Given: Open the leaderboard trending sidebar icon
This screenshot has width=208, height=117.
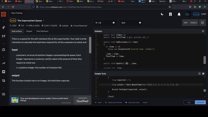Looking at the screenshot, I should click(4, 63).
